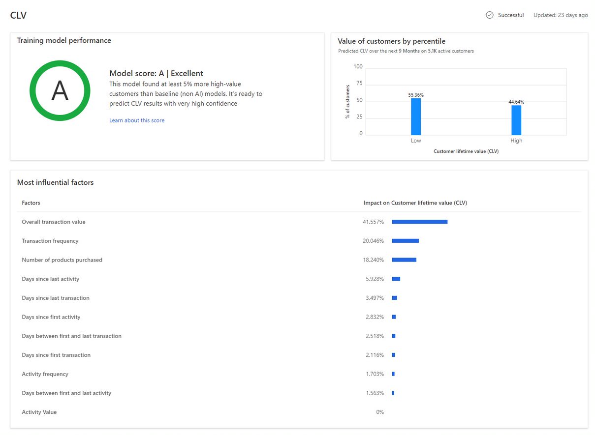Select the "Activity Value" factor row

click(x=39, y=412)
